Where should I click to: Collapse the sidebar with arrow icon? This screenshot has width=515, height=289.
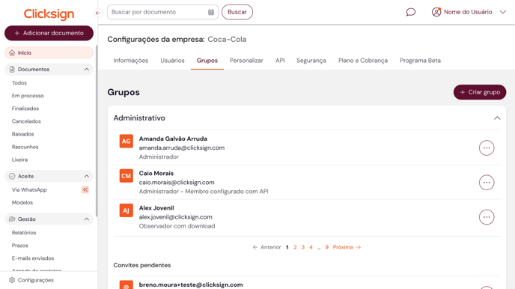(98, 13)
